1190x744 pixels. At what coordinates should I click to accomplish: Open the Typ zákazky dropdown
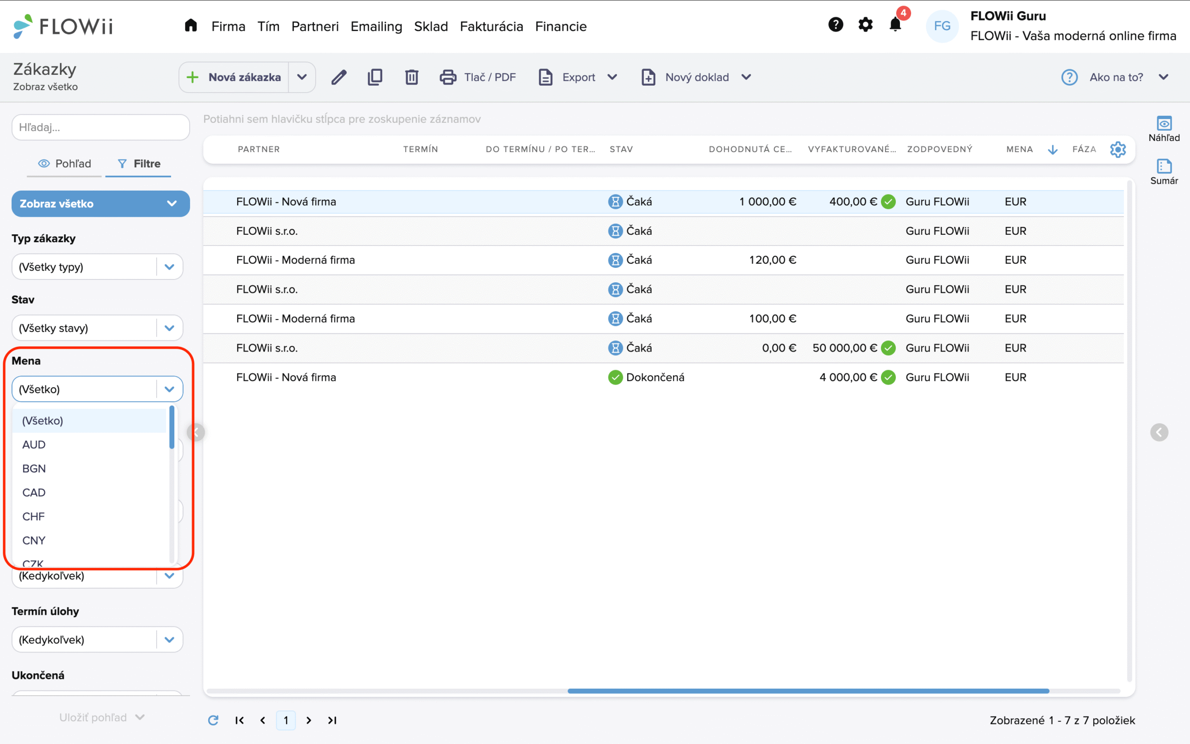pos(97,267)
